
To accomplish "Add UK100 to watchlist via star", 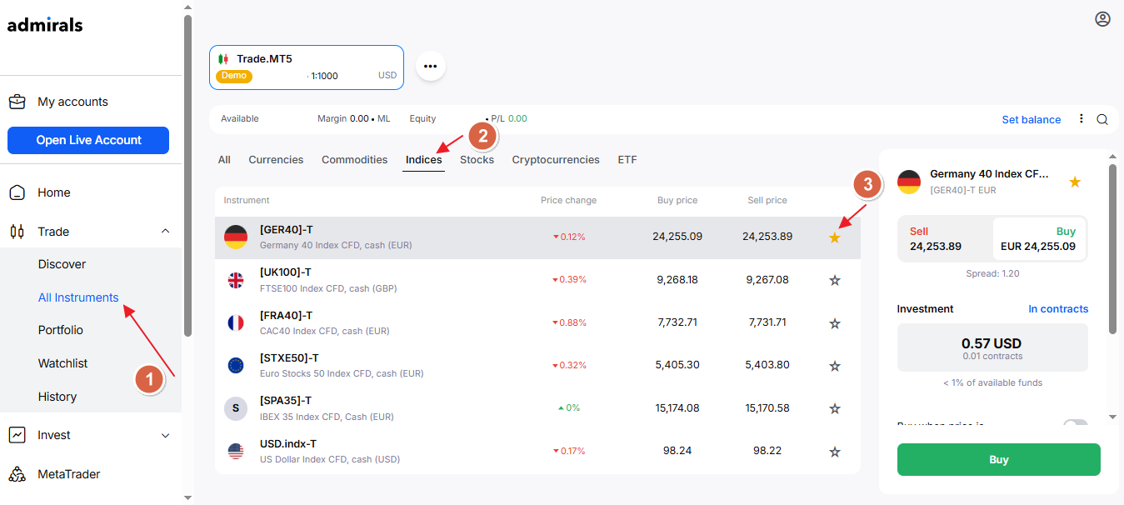I will click(x=835, y=280).
